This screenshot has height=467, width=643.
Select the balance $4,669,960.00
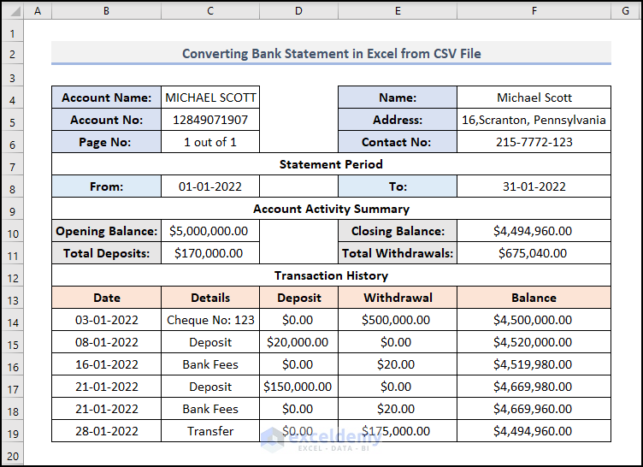click(534, 409)
